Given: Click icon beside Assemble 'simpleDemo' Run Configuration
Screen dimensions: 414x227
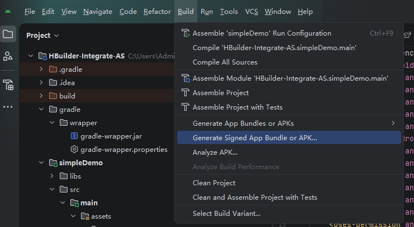Looking at the screenshot, I should [x=185, y=33].
